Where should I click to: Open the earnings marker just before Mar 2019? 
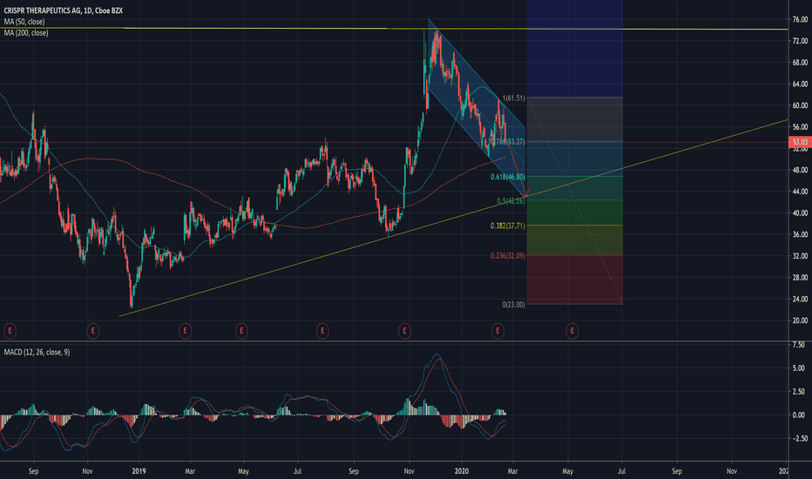pyautogui.click(x=185, y=330)
